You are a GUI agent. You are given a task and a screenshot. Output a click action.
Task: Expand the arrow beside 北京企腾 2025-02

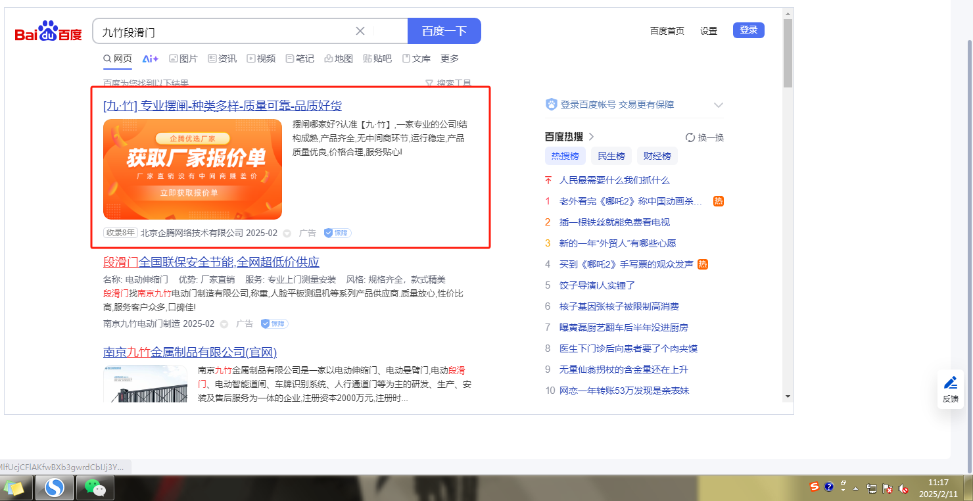pos(287,233)
